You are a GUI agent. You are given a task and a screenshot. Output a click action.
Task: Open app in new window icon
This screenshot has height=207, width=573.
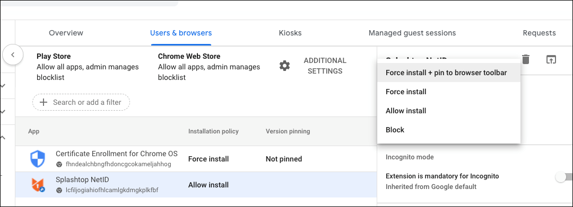point(551,59)
